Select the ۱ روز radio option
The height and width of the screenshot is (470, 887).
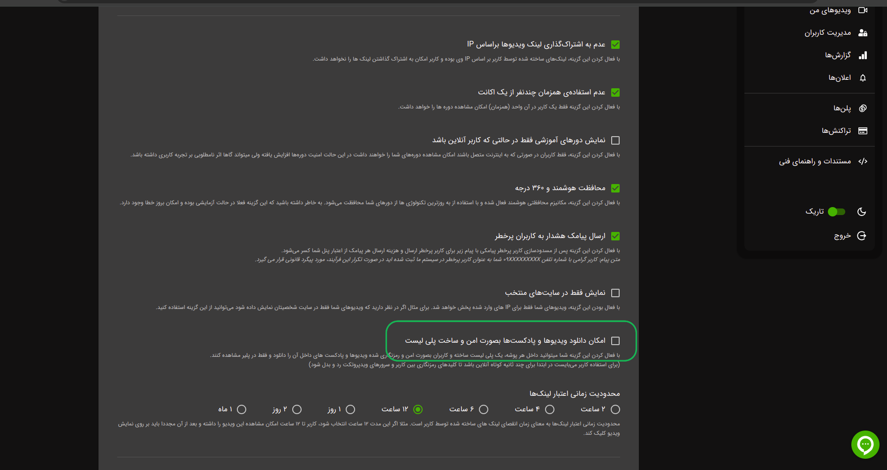(x=350, y=409)
